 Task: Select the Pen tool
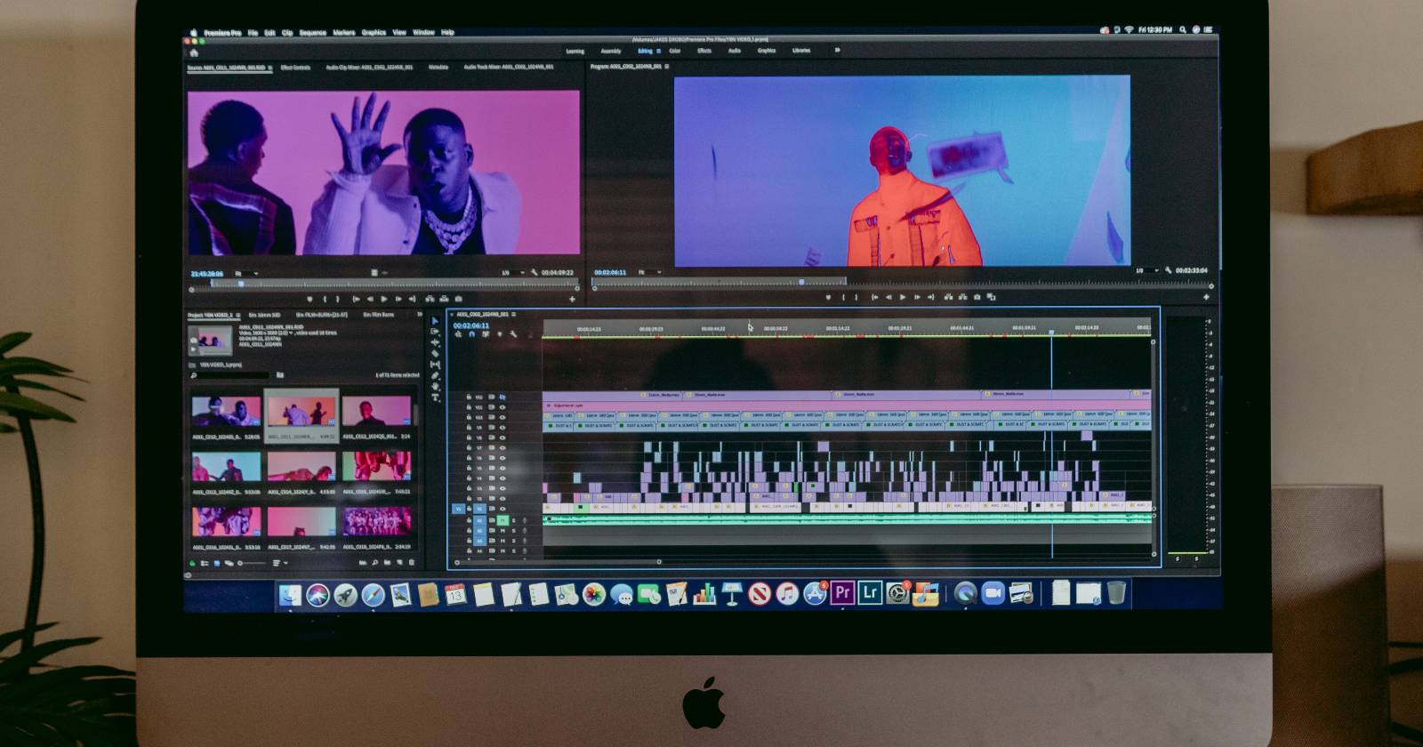click(435, 375)
